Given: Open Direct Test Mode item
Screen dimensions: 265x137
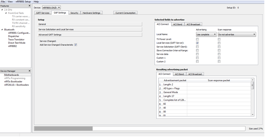Looking at the screenshot, I should coord(17,43).
